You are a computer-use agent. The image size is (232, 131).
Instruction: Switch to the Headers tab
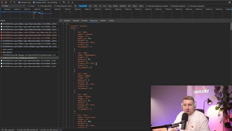pyautogui.click(x=67, y=21)
